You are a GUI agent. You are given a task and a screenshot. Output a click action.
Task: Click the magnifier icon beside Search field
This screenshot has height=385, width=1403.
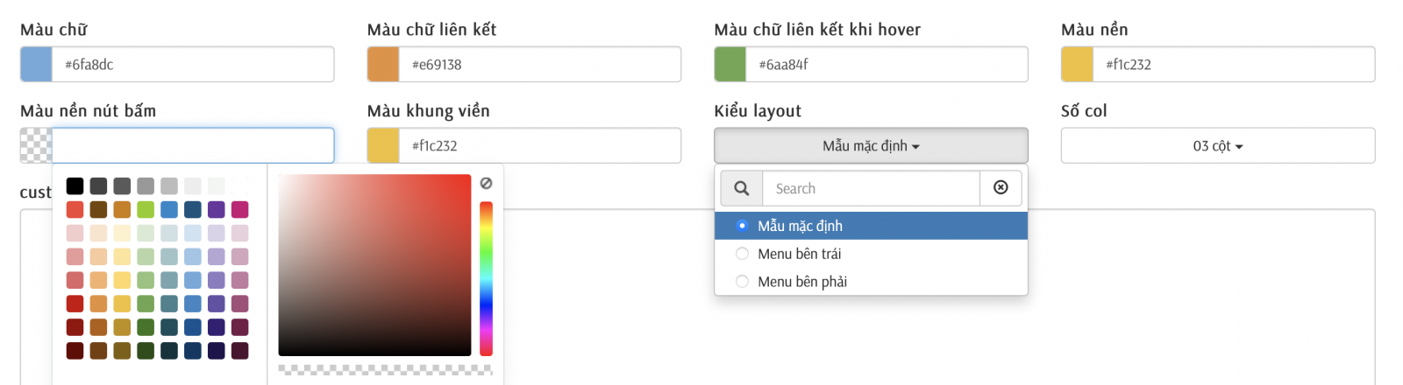pyautogui.click(x=742, y=188)
